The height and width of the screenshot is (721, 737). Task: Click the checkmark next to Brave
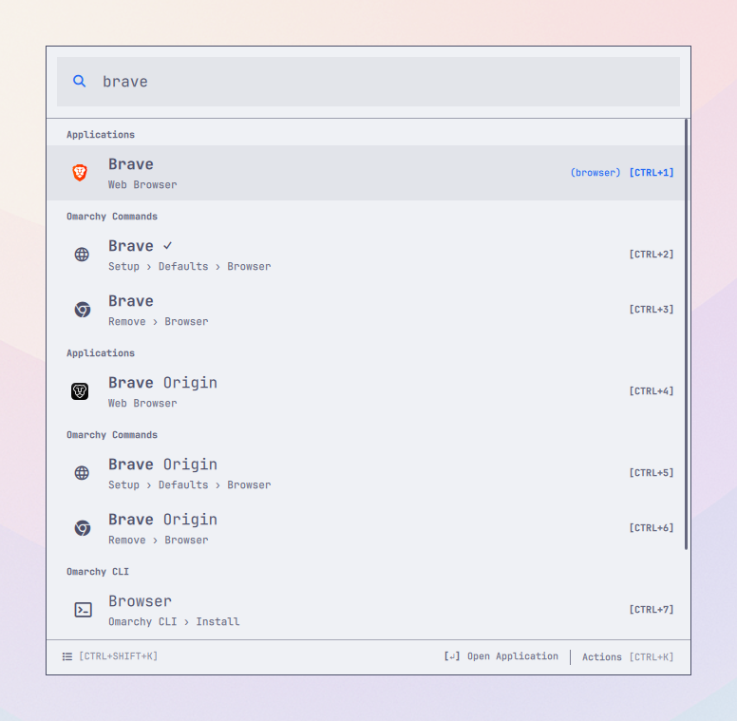tap(168, 245)
